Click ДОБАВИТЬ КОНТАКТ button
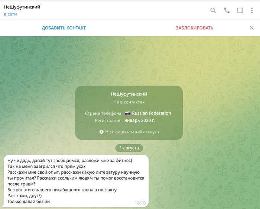This screenshot has width=260, height=209. coord(64,28)
